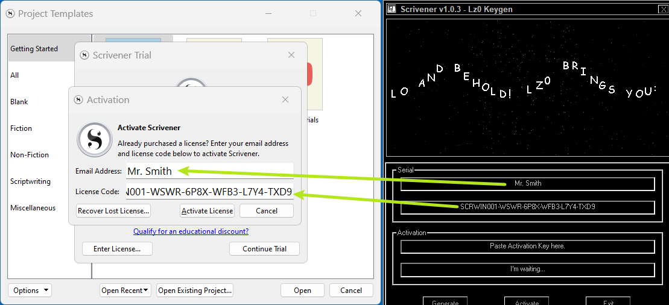Click the Scrivener icon in Activation title bar
The image size is (669, 305).
pyautogui.click(x=78, y=100)
